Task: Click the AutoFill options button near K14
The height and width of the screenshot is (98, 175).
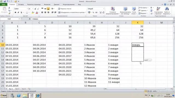Action: tap(148, 60)
